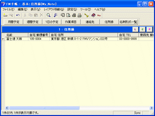This screenshot has width=155, height=116.
Task: Open the ヘルプ(H) menu
Action: [x=100, y=9]
